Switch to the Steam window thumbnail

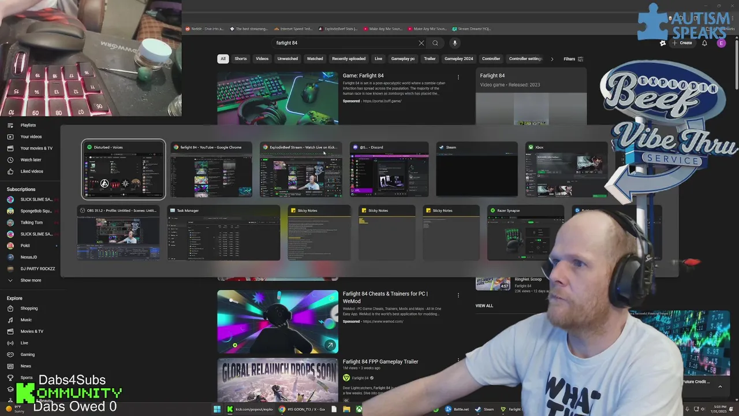tap(476, 169)
